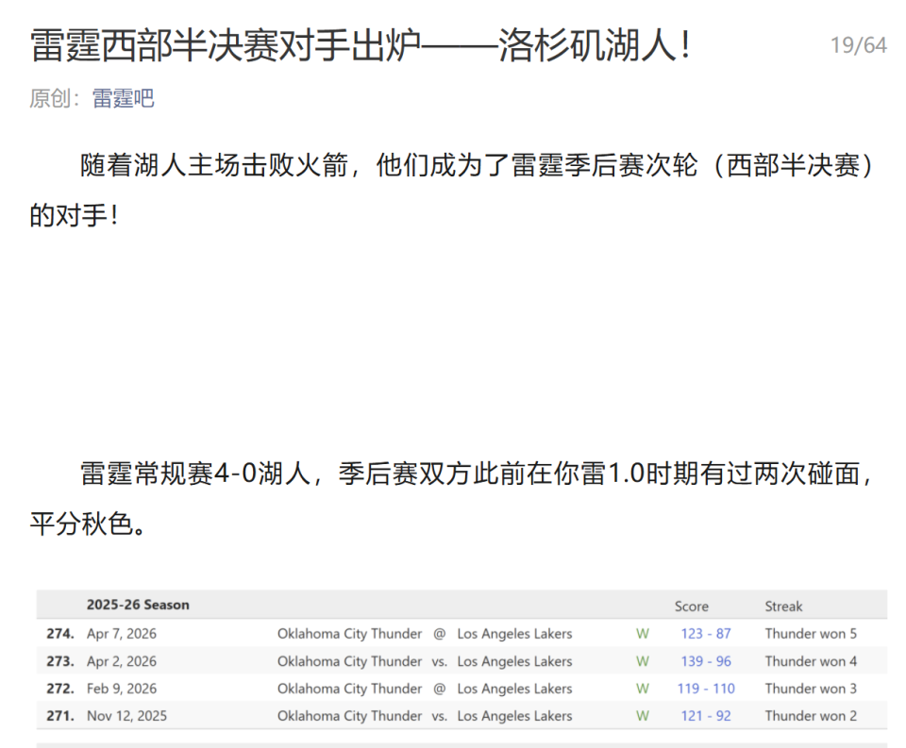Viewport: 906px width, 748px height.
Task: Click the date Apr 2, 2026
Action: [x=122, y=661]
